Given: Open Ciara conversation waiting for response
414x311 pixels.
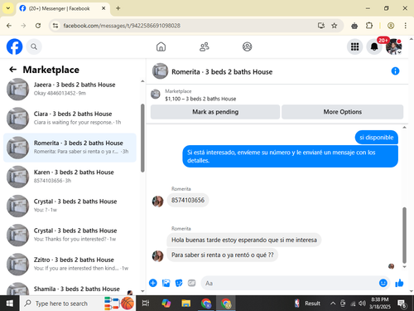Looking at the screenshot, I should pyautogui.click(x=70, y=119).
